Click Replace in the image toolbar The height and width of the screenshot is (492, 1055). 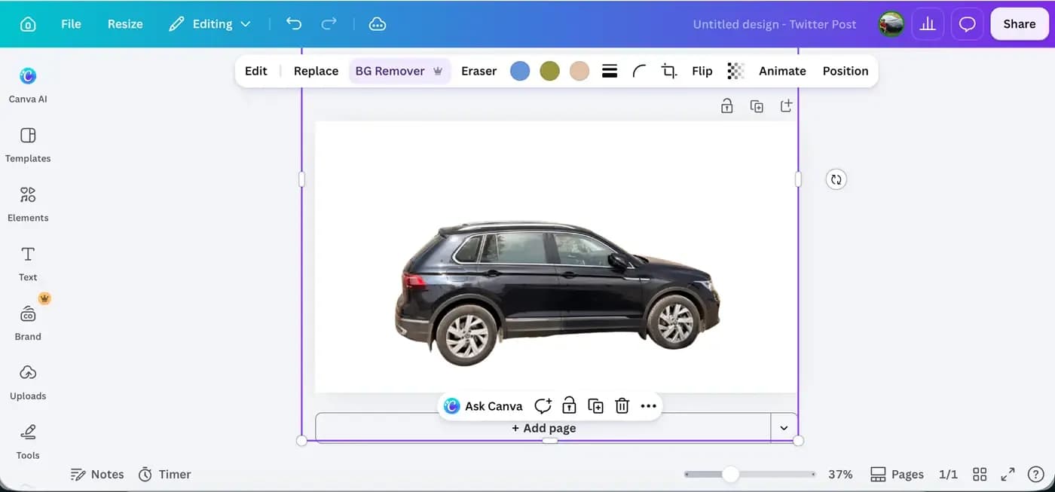pyautogui.click(x=316, y=71)
